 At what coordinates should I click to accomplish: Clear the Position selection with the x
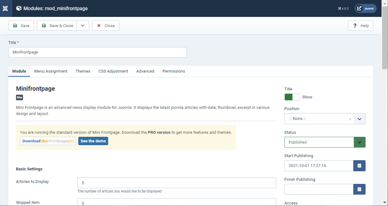[x=350, y=119]
